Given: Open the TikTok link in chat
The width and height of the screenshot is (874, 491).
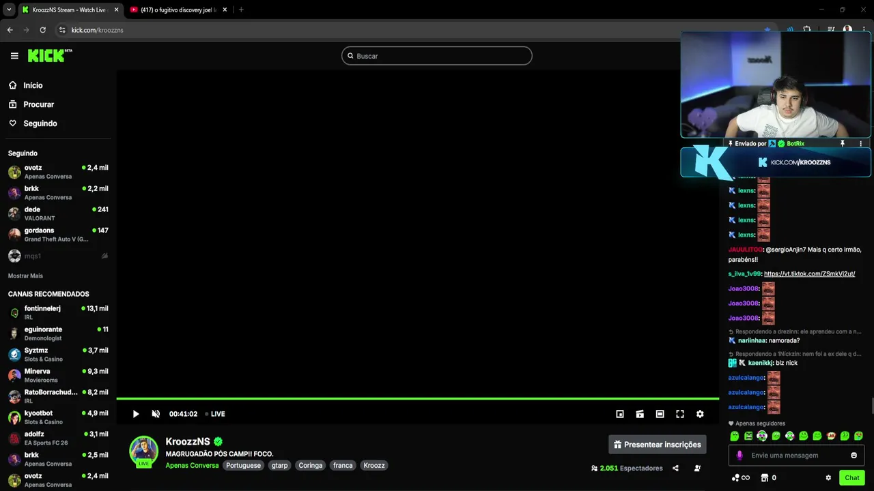Looking at the screenshot, I should [809, 274].
